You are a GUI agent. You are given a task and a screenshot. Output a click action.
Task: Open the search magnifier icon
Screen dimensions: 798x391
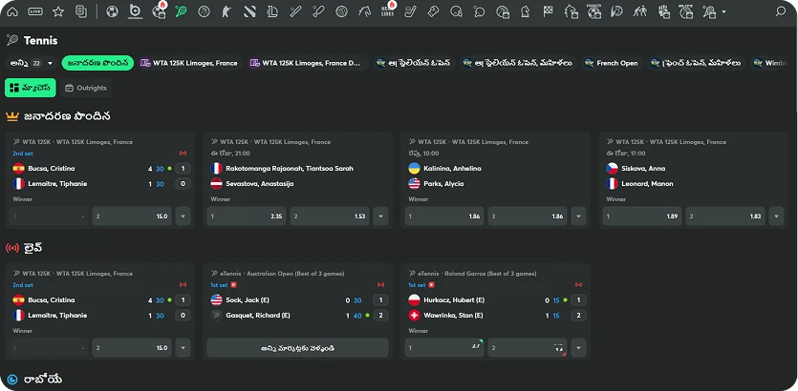[x=780, y=12]
